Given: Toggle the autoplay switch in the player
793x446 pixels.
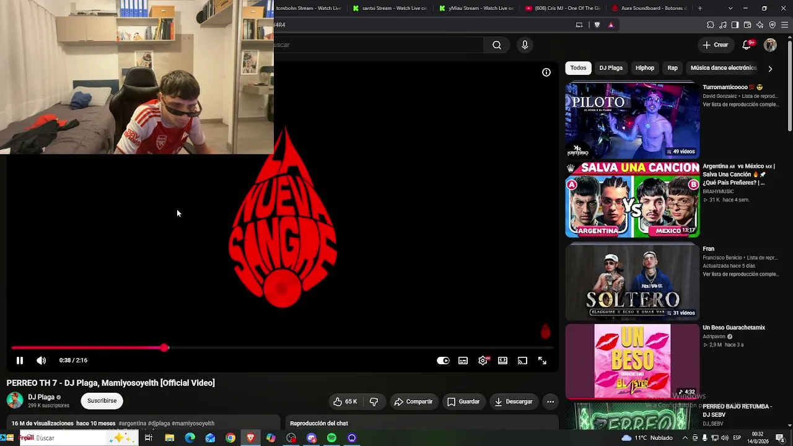Looking at the screenshot, I should pyautogui.click(x=443, y=361).
